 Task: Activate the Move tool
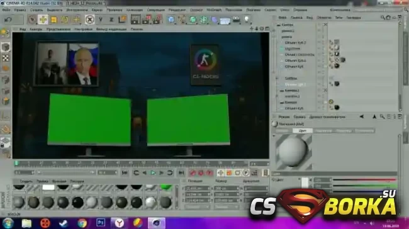click(x=43, y=20)
